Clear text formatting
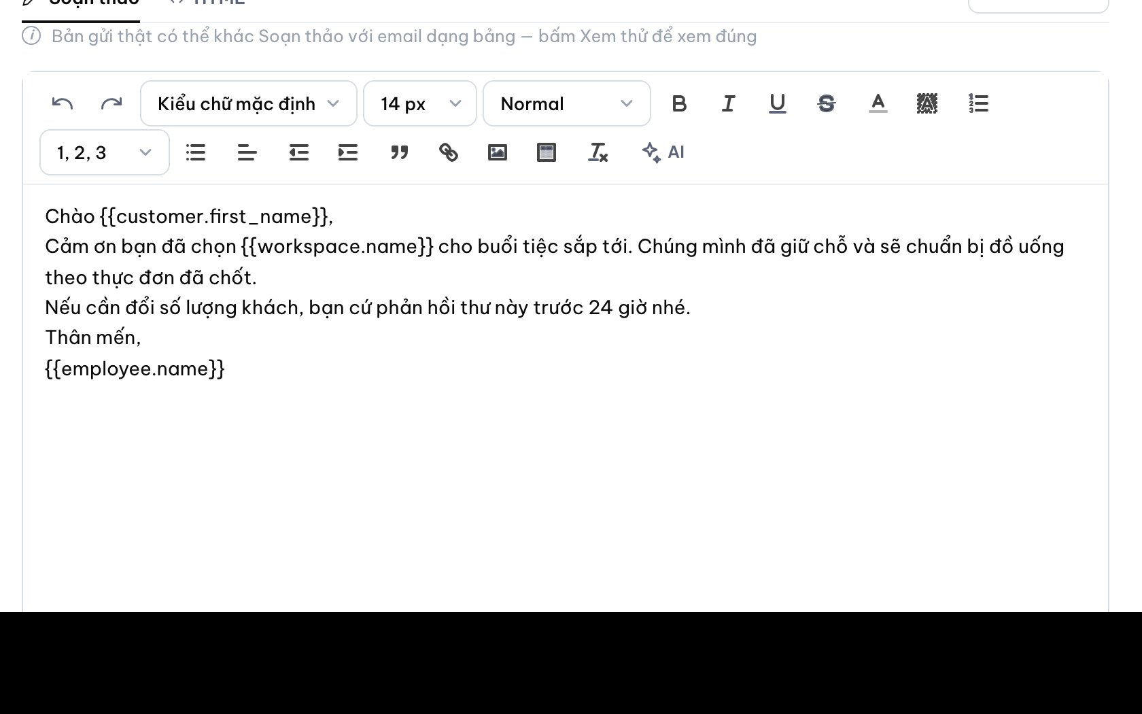The image size is (1142, 714). pyautogui.click(x=598, y=152)
